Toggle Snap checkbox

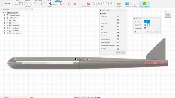coord(118,26)
